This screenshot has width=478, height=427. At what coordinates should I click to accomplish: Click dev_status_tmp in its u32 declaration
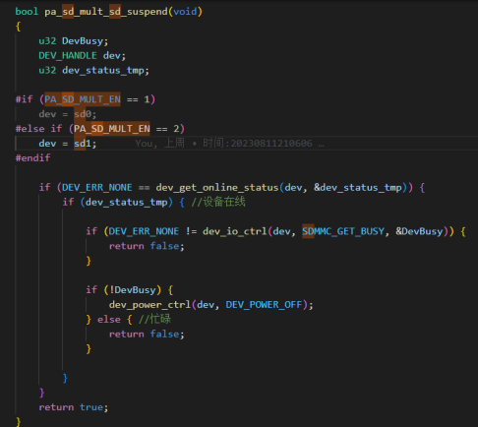(103, 71)
